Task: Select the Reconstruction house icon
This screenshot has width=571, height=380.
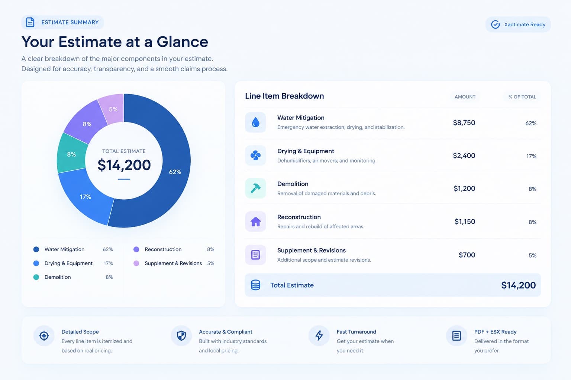Action: tap(255, 222)
